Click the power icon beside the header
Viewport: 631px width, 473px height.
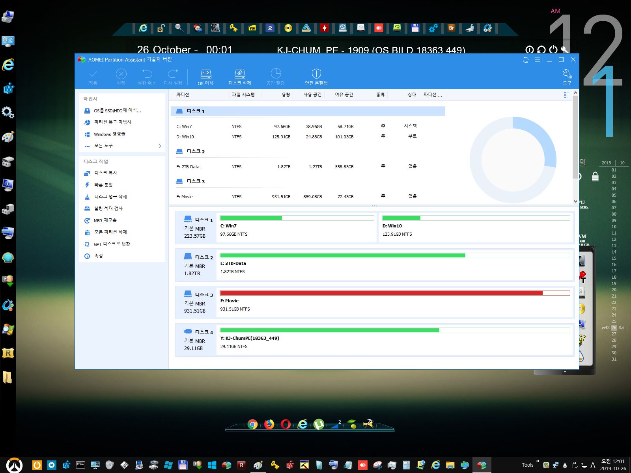(x=553, y=49)
